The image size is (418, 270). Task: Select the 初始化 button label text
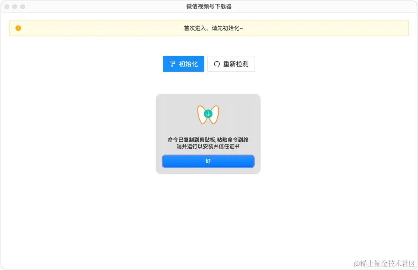pyautogui.click(x=188, y=64)
